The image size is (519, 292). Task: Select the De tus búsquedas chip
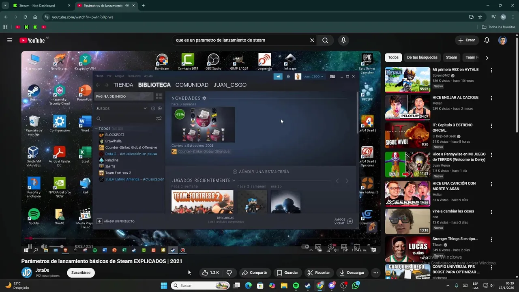point(422,58)
